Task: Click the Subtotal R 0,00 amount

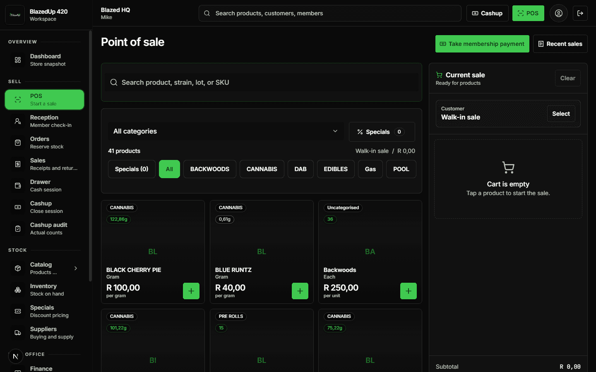Action: 570,367
